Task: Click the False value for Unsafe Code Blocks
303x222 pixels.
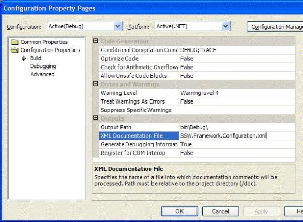Action: coord(237,76)
